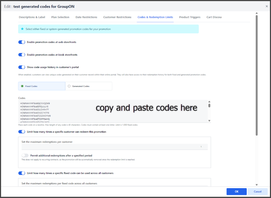Screen dimensions: 271x198
Task: Turn off code usage history in portal
Action: point(22,67)
